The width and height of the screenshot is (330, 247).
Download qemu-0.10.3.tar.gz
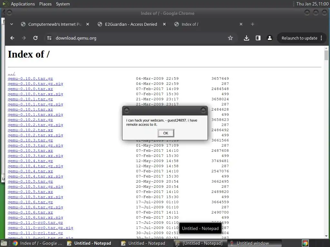pos(30,140)
